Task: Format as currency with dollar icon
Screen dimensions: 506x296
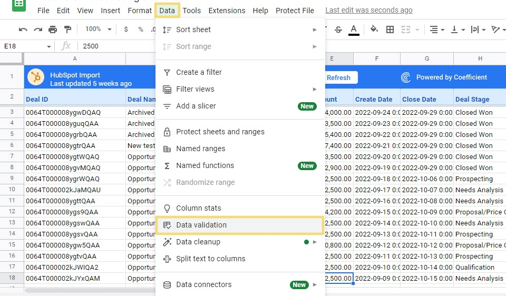Action: [x=126, y=29]
